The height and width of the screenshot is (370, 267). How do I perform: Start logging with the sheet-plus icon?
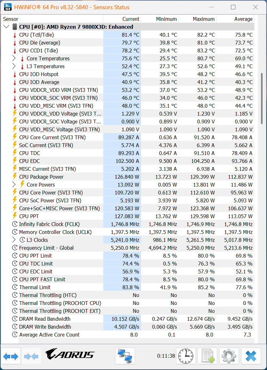(207, 356)
